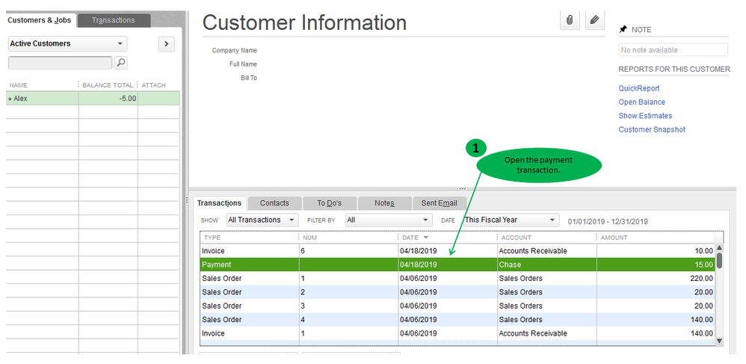This screenshot has height=364, width=746.
Task: Click the right arrow expand list button
Action: click(x=166, y=44)
